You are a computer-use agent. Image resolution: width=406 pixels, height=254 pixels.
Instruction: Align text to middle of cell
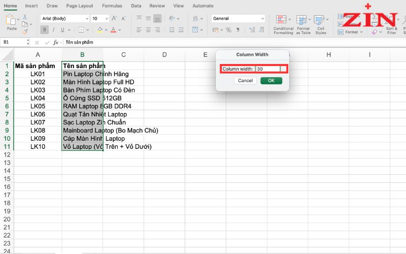pyautogui.click(x=148, y=18)
